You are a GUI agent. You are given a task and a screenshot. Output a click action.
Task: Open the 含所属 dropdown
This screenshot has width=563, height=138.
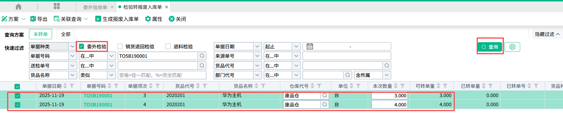click(386, 75)
